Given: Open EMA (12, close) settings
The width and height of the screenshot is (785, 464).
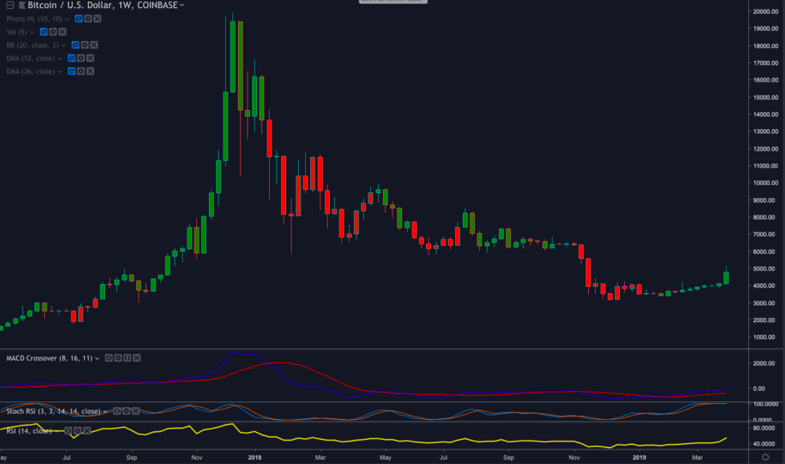Looking at the screenshot, I should click(81, 58).
